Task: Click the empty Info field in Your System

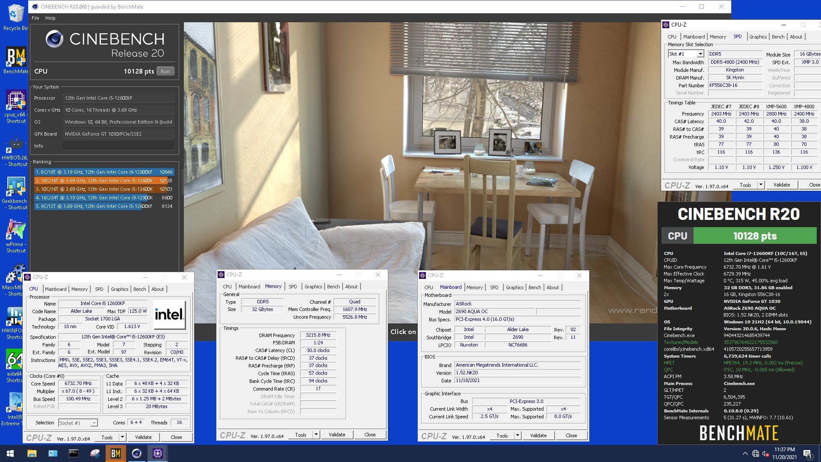Action: coord(118,146)
